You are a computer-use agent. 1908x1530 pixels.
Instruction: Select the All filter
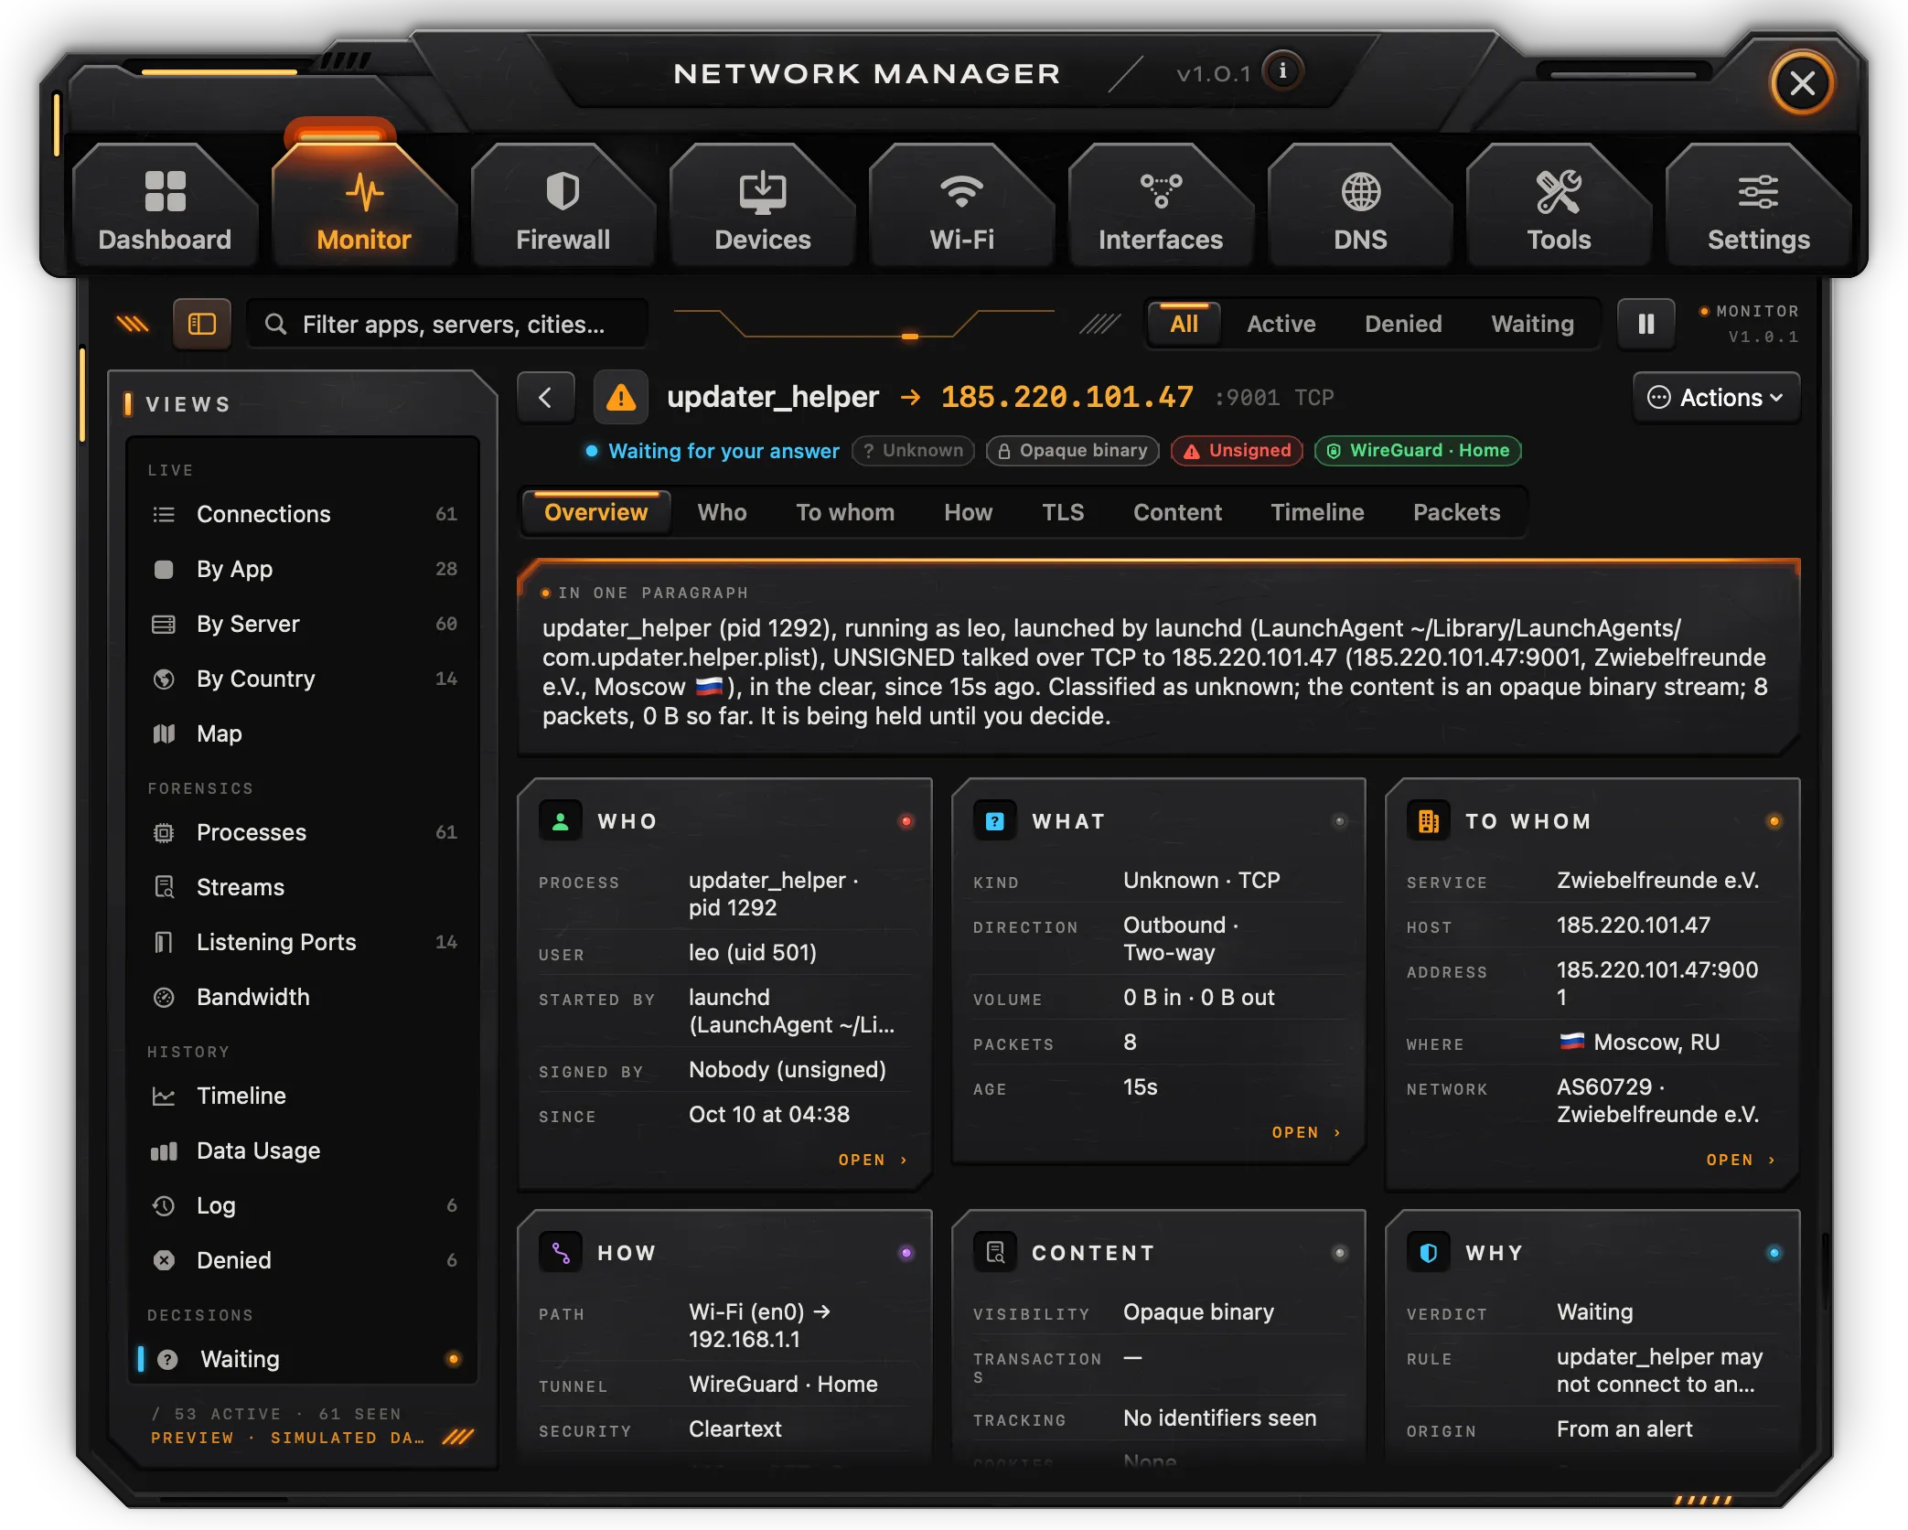[x=1184, y=324]
